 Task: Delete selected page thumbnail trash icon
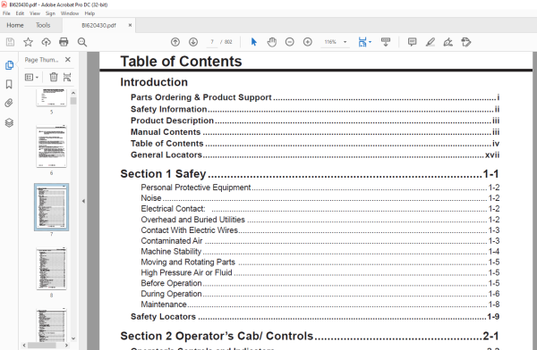pyautogui.click(x=54, y=77)
